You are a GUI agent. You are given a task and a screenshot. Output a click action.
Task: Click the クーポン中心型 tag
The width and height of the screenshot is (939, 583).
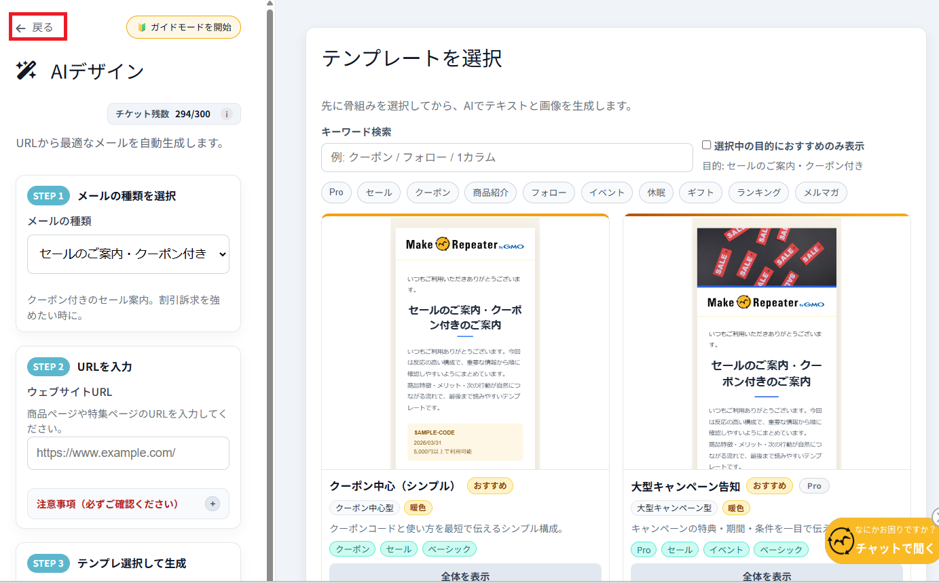(x=365, y=508)
